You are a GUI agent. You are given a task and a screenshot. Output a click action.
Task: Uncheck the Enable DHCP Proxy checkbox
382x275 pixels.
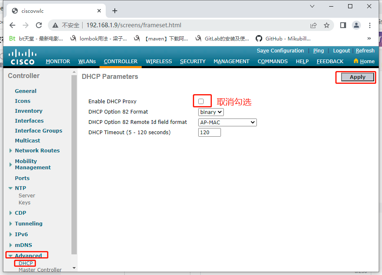[x=202, y=101]
